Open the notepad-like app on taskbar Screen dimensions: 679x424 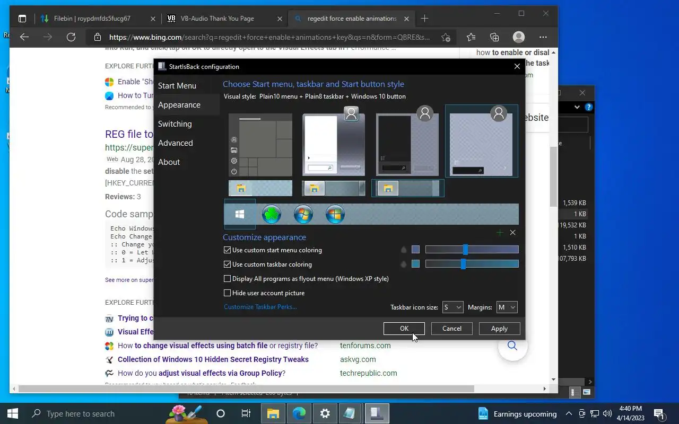[x=351, y=413]
